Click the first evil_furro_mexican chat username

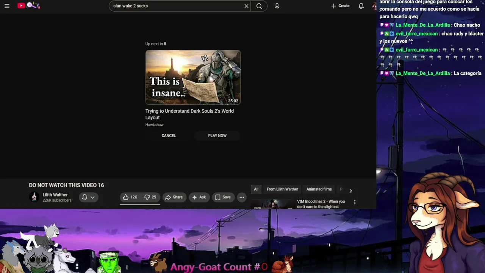416,34
